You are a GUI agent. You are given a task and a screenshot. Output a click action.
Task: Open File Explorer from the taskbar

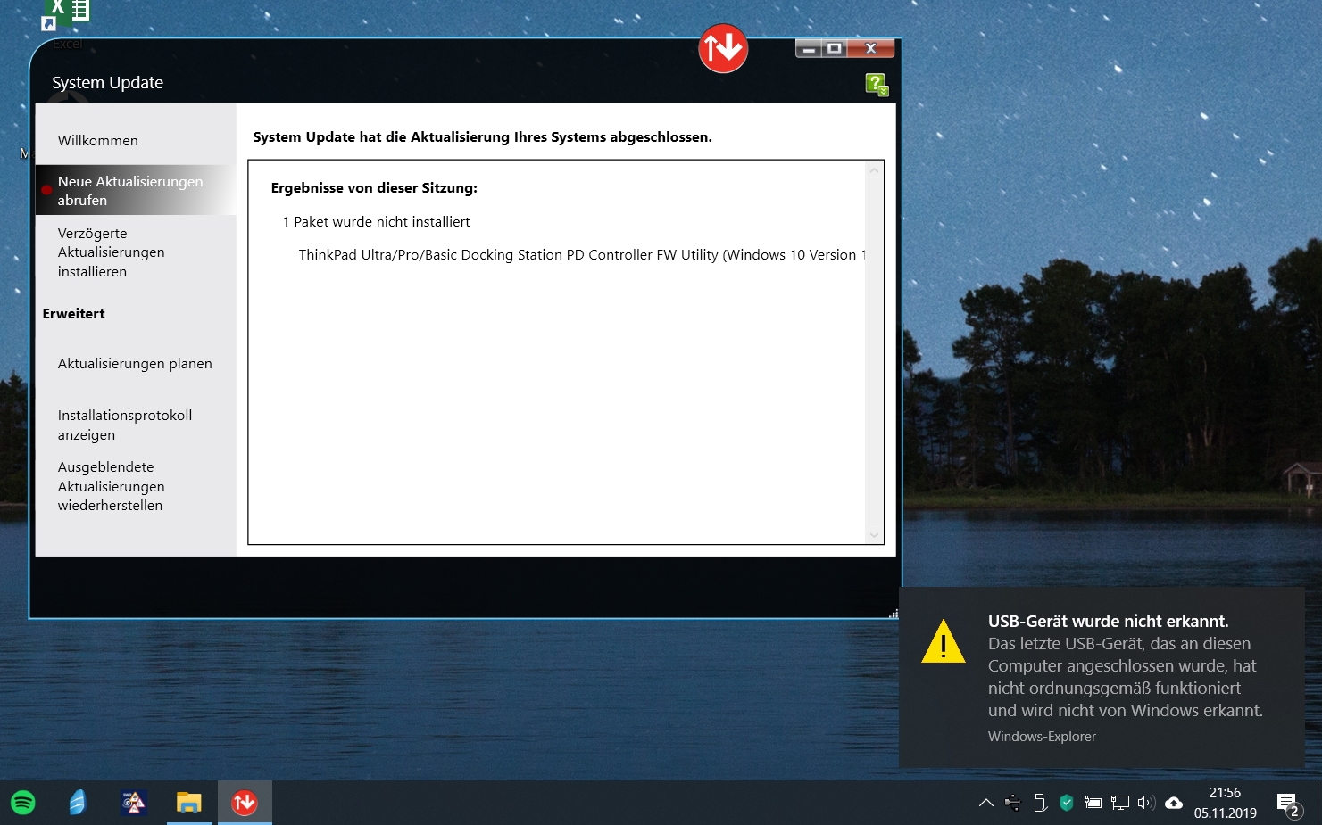188,803
